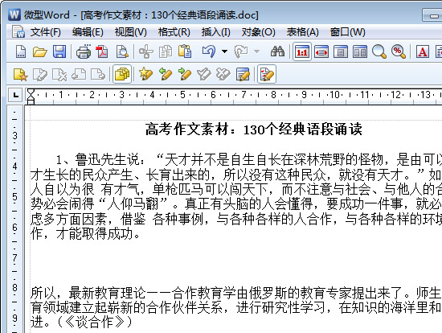This screenshot has width=442, height=333.
Task: Expand the redo history dropdown arrow
Action: (257, 51)
